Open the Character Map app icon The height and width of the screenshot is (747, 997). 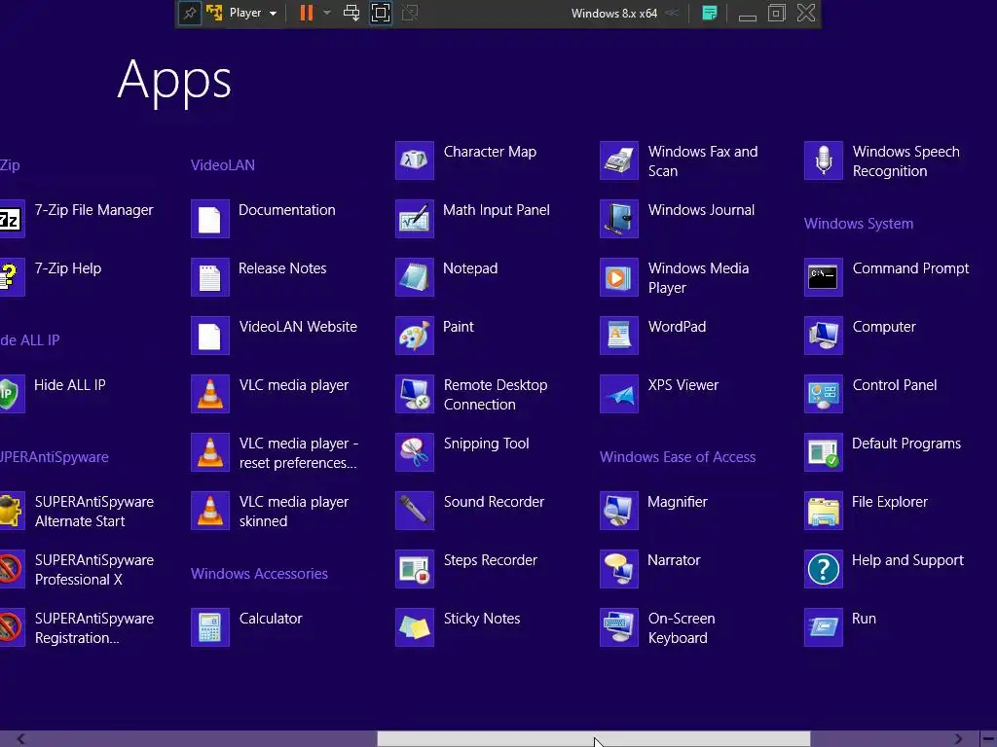[x=415, y=160]
